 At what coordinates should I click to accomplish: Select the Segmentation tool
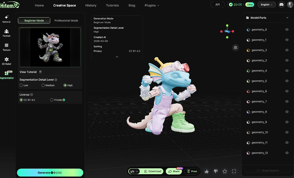[6, 75]
